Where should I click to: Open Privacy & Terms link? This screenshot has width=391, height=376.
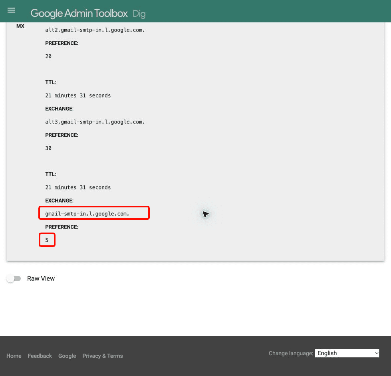103,356
